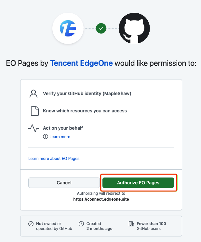This screenshot has width=201, height=242.
Task: Click the clock icon beside Created
Action: pyautogui.click(x=81, y=224)
